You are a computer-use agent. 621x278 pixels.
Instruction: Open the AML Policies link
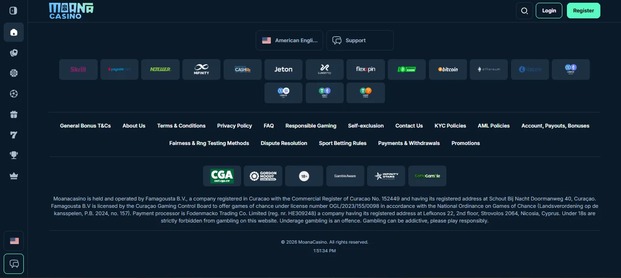tap(494, 126)
